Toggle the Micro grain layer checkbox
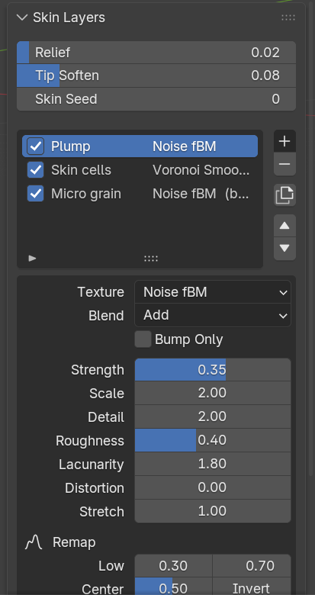This screenshot has height=595, width=315. pyautogui.click(x=36, y=194)
